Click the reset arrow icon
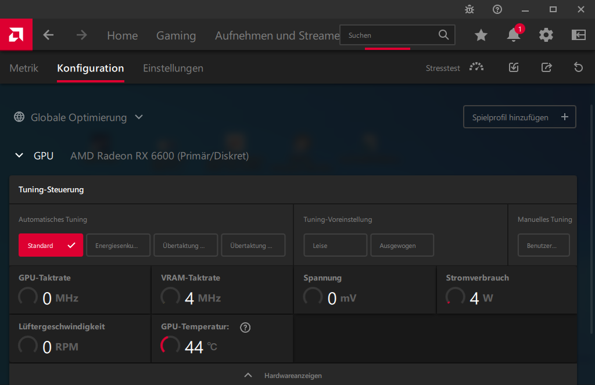595x385 pixels. pyautogui.click(x=578, y=67)
